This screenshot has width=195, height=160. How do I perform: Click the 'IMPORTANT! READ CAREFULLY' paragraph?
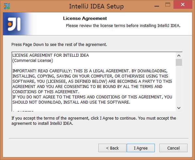pyautogui.click(x=92, y=81)
